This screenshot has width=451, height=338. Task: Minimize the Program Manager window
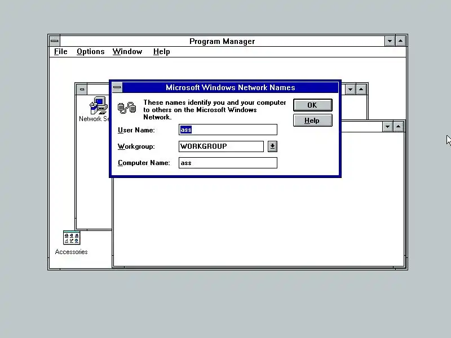390,41
